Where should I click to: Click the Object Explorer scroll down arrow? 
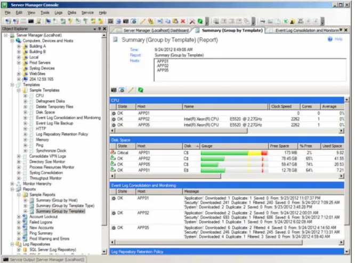(104, 252)
